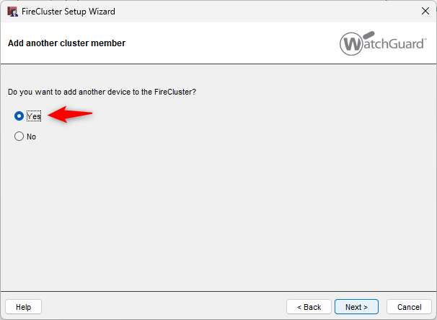Go to the previous step with Back
This screenshot has height=320, width=437.
click(309, 307)
